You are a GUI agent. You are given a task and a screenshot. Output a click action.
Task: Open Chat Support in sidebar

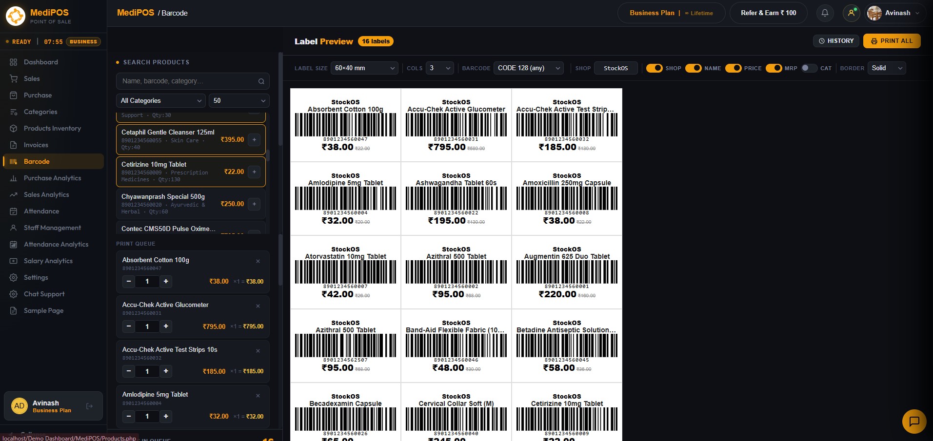[x=54, y=294]
